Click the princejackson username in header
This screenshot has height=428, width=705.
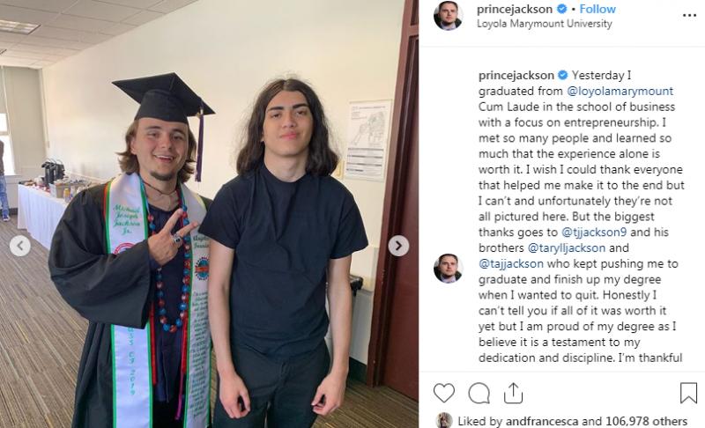pyautogui.click(x=514, y=9)
